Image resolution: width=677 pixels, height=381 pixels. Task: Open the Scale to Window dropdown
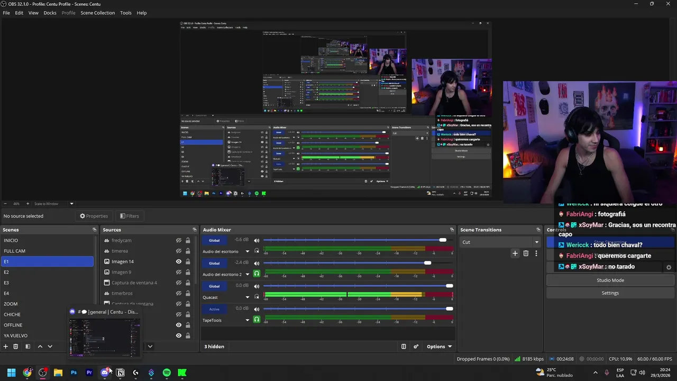tap(54, 204)
